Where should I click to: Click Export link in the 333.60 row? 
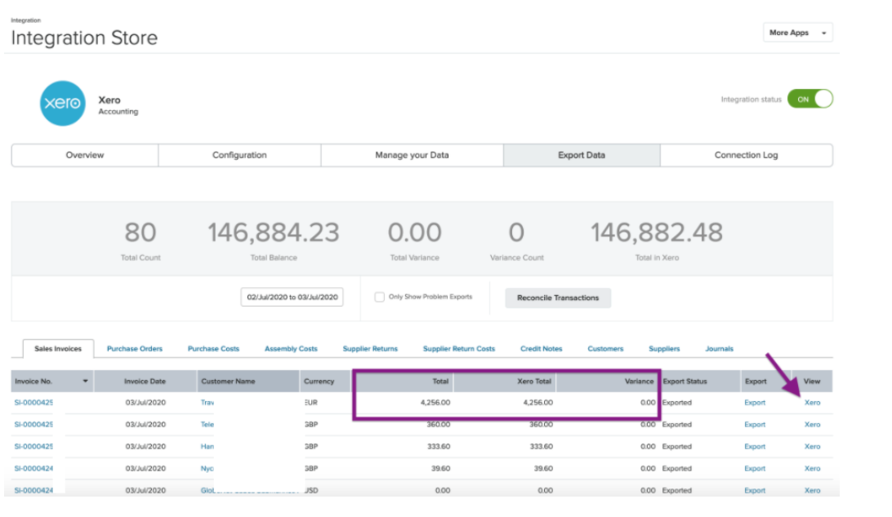[755, 447]
